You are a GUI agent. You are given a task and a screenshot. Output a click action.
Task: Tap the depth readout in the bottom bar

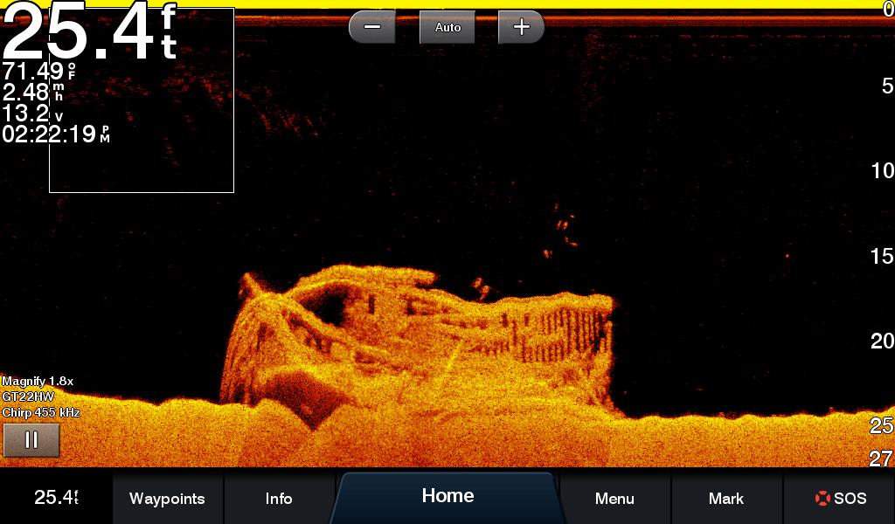pos(56,498)
